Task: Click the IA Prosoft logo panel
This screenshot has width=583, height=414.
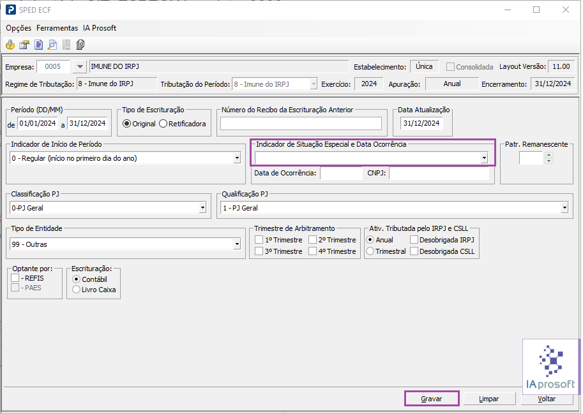Action: (x=550, y=365)
